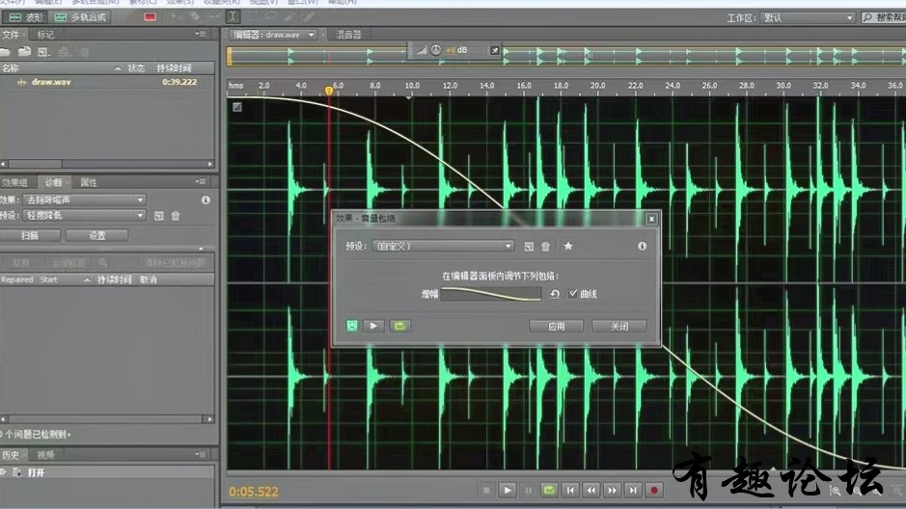Screen dimensions: 906x509
Task: Toggle the 曲线 (spline curves) checkbox
Action: tap(573, 294)
